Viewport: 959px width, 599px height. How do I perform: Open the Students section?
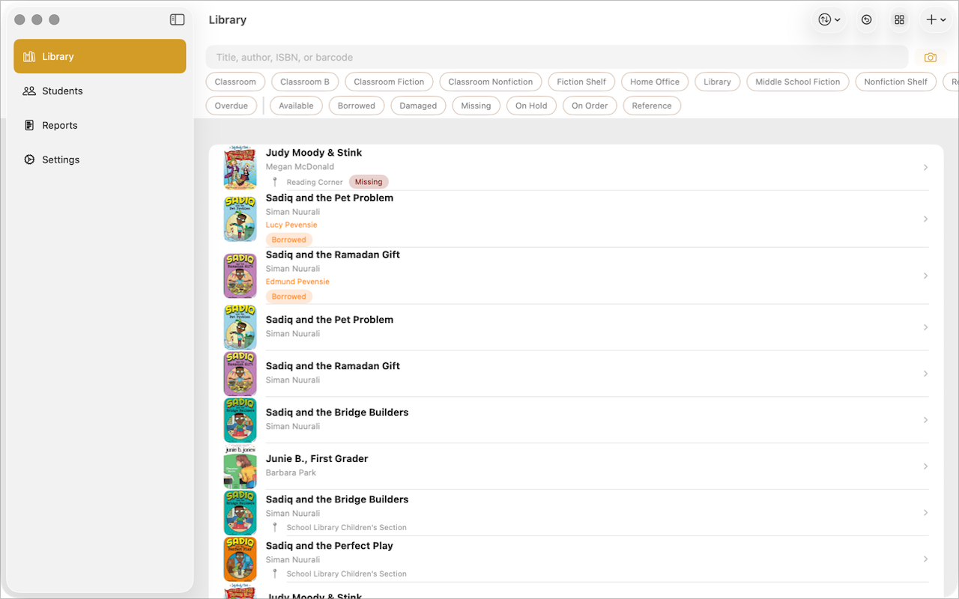point(100,91)
